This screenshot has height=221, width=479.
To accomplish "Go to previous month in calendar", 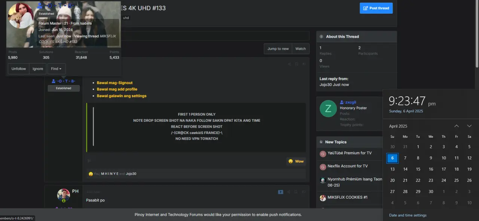I will click(x=457, y=126).
